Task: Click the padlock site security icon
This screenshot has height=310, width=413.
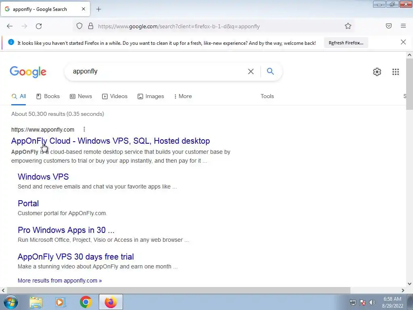Action: [91, 26]
